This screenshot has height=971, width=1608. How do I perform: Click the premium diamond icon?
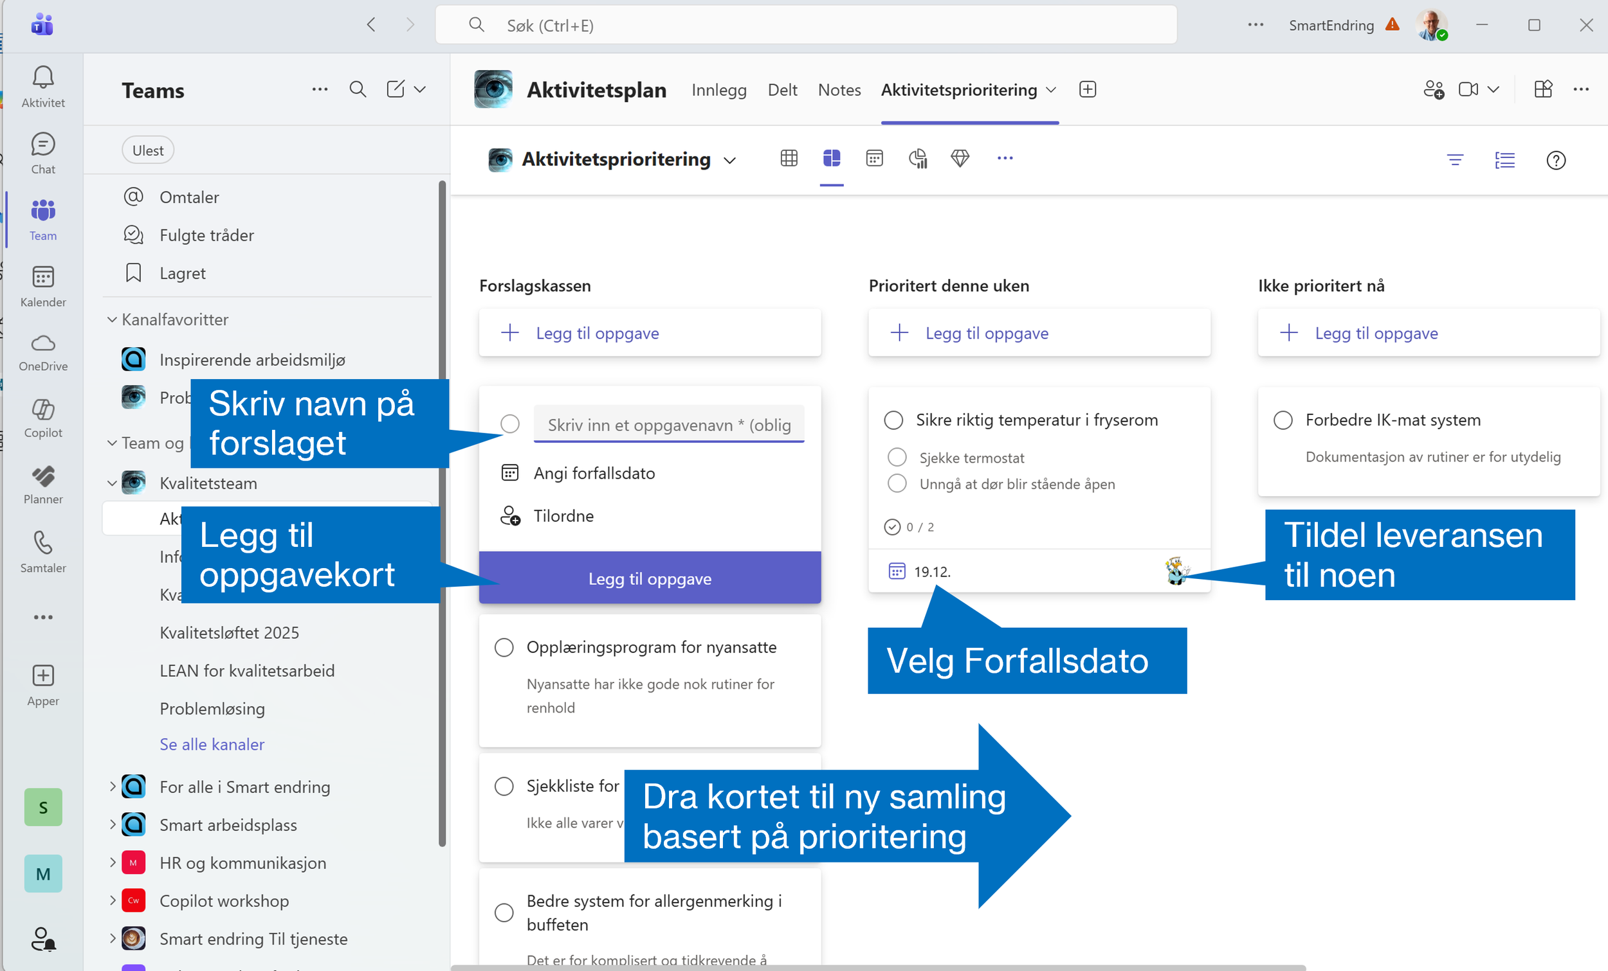[959, 159]
